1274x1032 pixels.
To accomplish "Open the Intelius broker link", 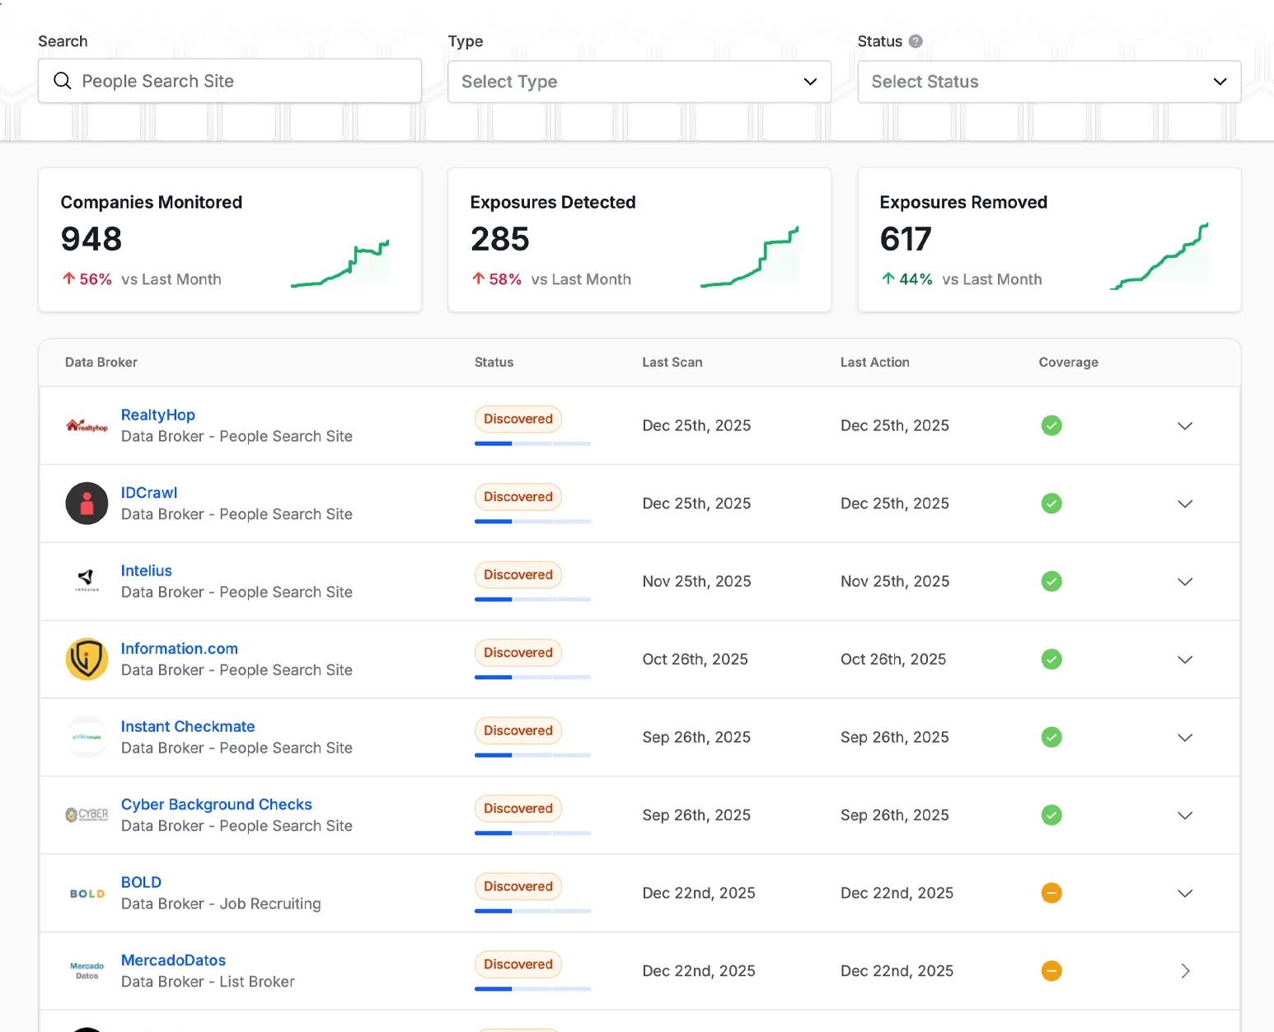I will (147, 570).
